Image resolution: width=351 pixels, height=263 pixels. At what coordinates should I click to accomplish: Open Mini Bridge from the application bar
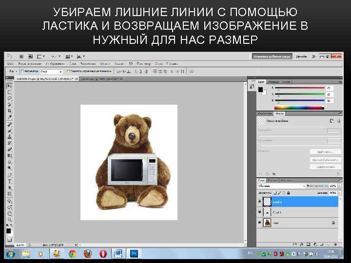tap(30, 56)
